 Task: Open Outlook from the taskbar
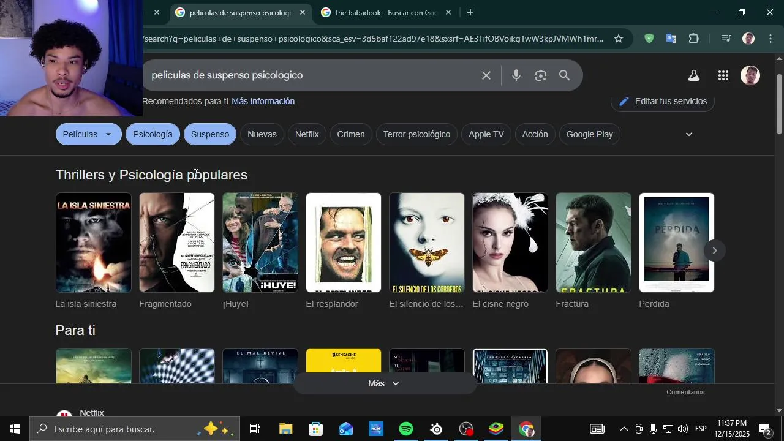coord(345,429)
